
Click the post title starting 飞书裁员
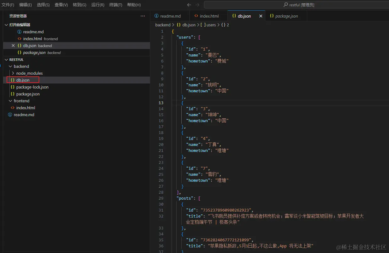point(275,219)
